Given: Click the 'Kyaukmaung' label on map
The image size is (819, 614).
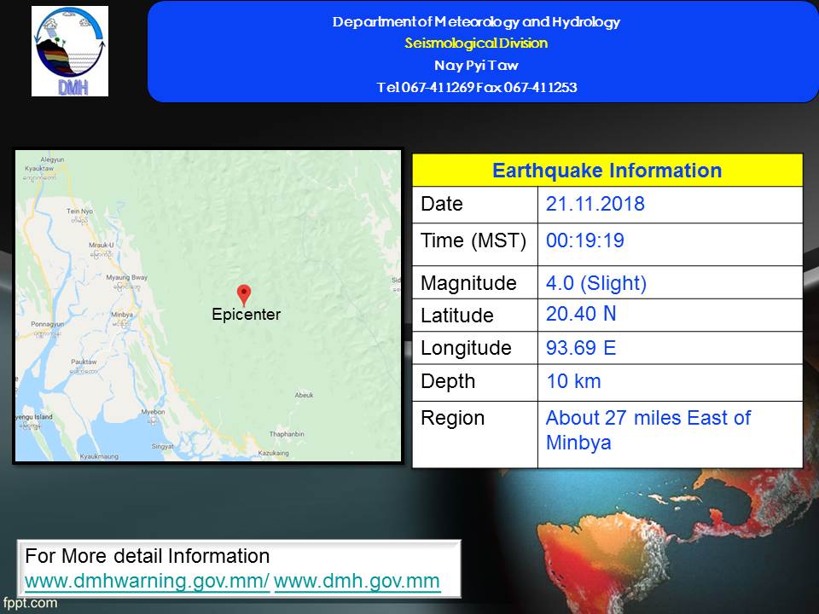Looking at the screenshot, I should coord(99,456).
